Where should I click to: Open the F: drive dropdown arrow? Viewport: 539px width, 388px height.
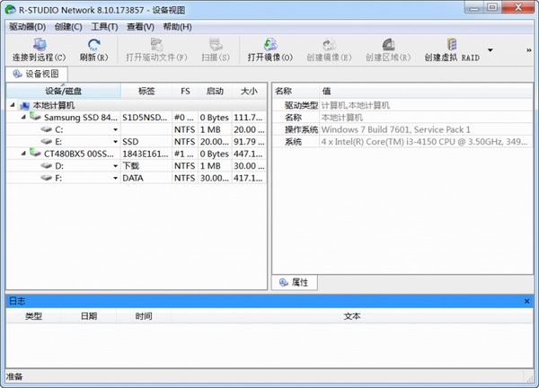(116, 178)
